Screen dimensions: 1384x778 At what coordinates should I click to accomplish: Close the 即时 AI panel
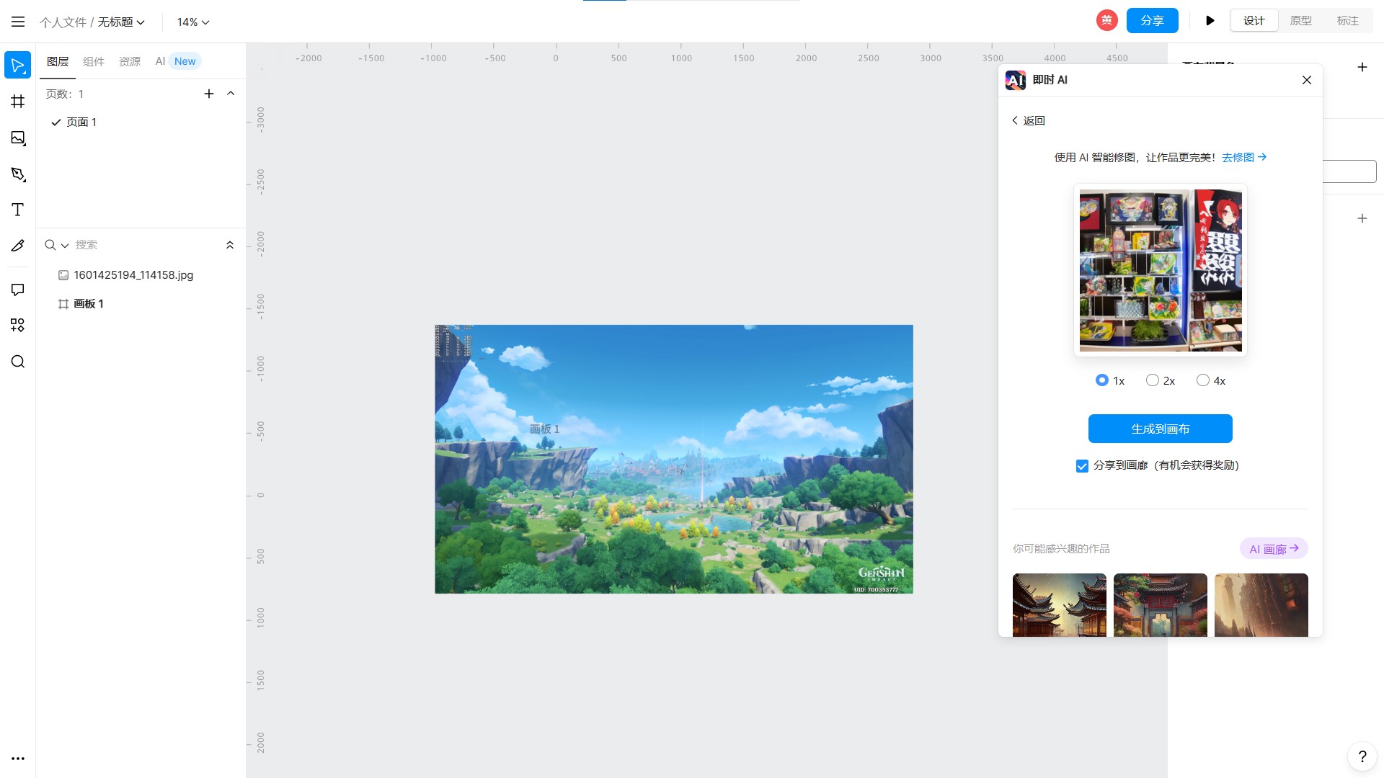[x=1307, y=80]
